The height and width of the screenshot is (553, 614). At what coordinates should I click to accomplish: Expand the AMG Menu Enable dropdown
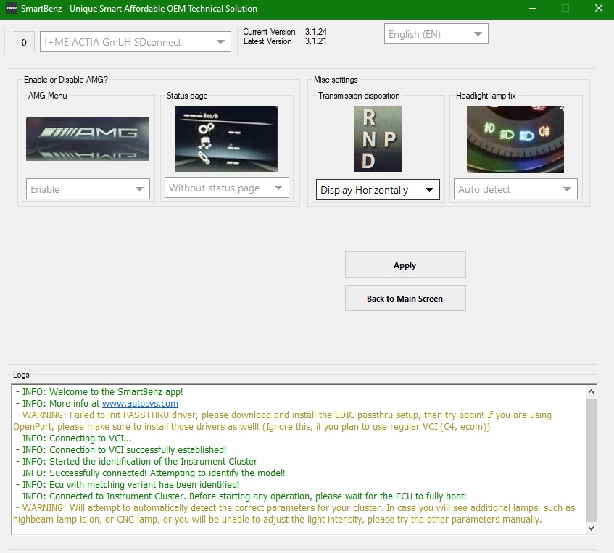click(88, 189)
